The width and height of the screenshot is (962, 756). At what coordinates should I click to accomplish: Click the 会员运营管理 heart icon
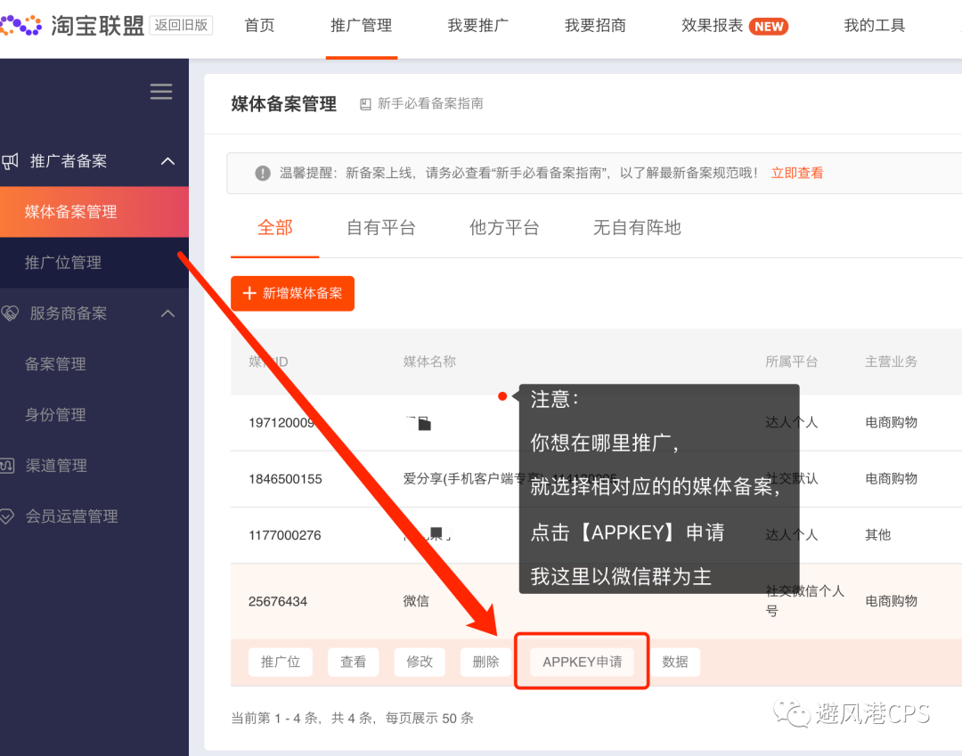[7, 516]
